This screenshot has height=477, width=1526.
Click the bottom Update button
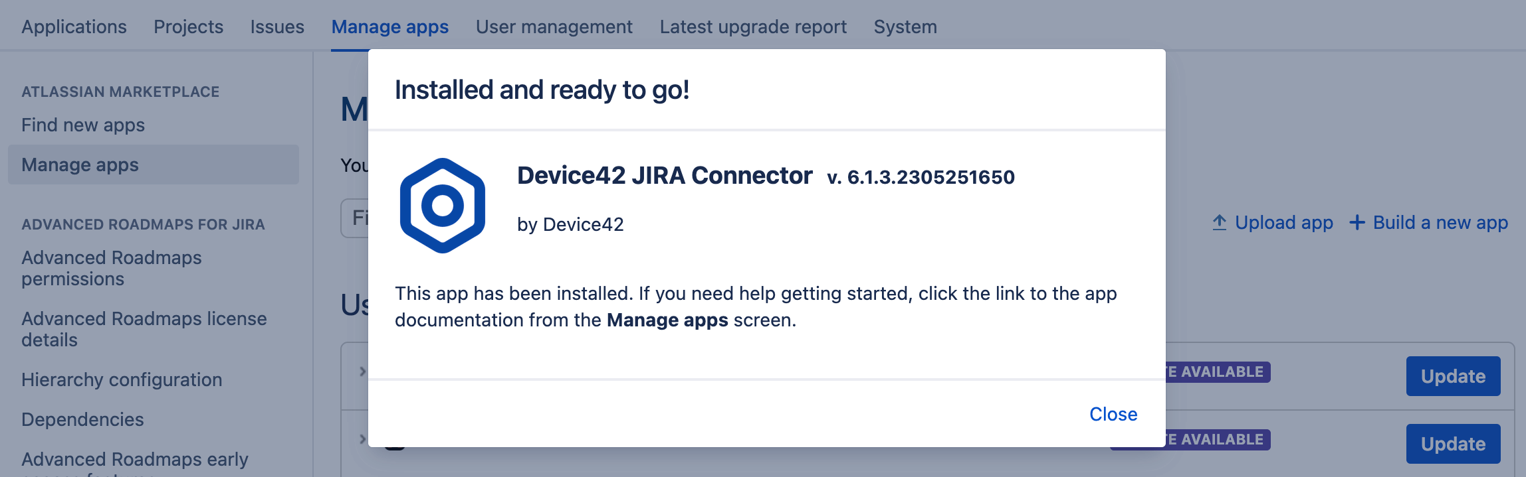point(1453,444)
